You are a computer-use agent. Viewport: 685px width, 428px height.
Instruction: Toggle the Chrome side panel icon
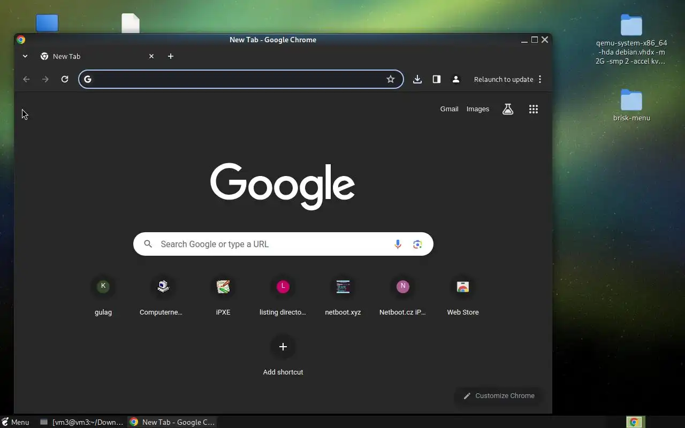click(437, 79)
